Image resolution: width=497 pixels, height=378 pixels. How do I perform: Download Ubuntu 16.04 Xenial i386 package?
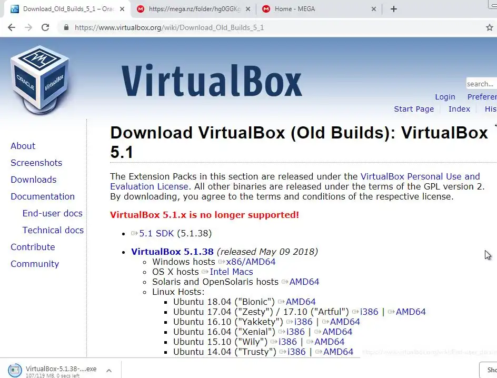click(x=295, y=332)
